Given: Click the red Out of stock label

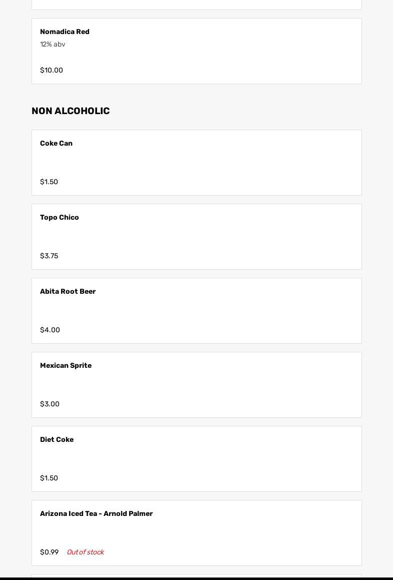Looking at the screenshot, I should tap(85, 552).
